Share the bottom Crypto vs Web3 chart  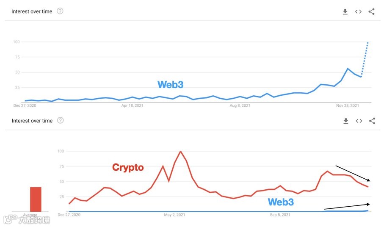click(x=372, y=121)
